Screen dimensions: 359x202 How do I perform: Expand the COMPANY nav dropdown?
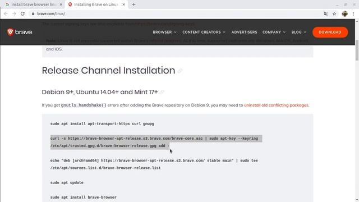pyautogui.click(x=274, y=32)
